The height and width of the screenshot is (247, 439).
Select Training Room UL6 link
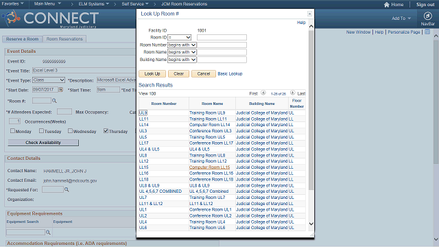pos(207,228)
